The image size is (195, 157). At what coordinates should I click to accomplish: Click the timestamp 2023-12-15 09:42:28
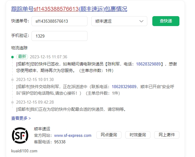pyautogui.click(x=35, y=102)
